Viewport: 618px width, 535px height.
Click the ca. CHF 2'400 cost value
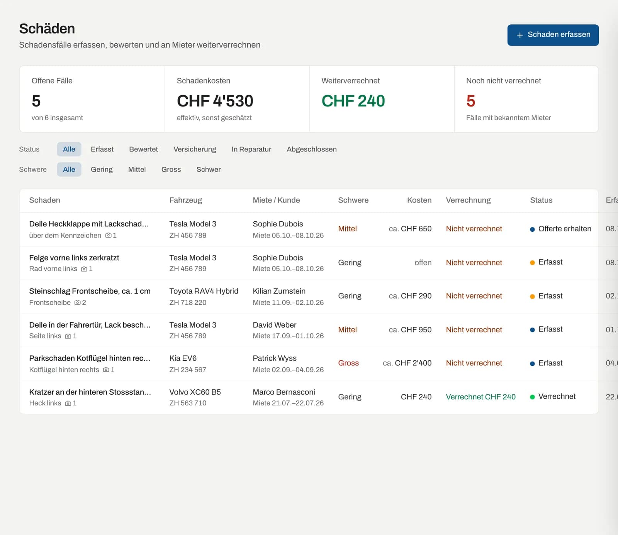(x=407, y=363)
